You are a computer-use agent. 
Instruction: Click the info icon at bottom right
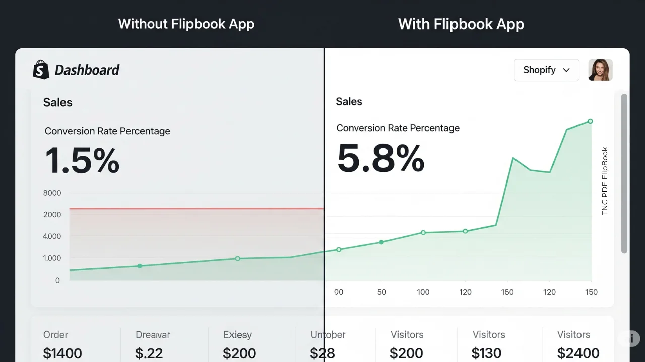click(x=631, y=338)
